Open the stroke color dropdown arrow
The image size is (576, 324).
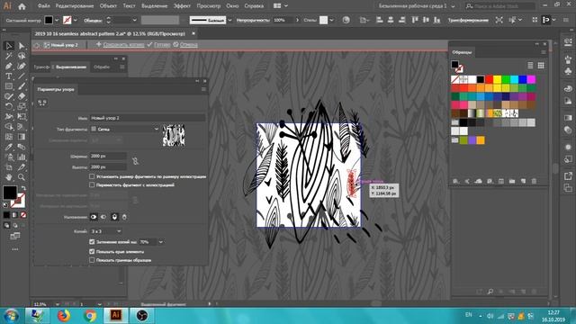(x=76, y=20)
